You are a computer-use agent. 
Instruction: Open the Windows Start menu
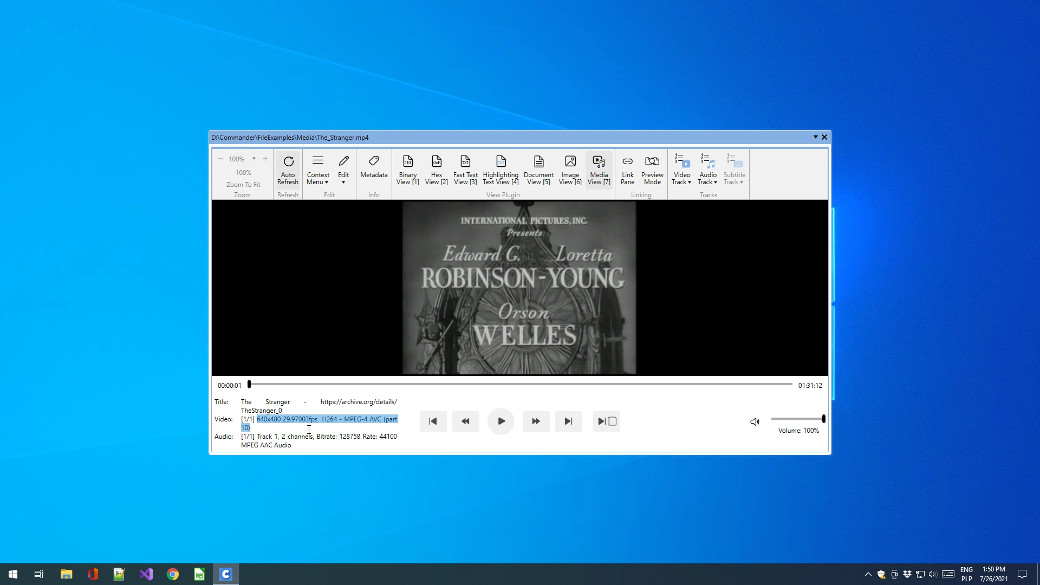[13, 574]
